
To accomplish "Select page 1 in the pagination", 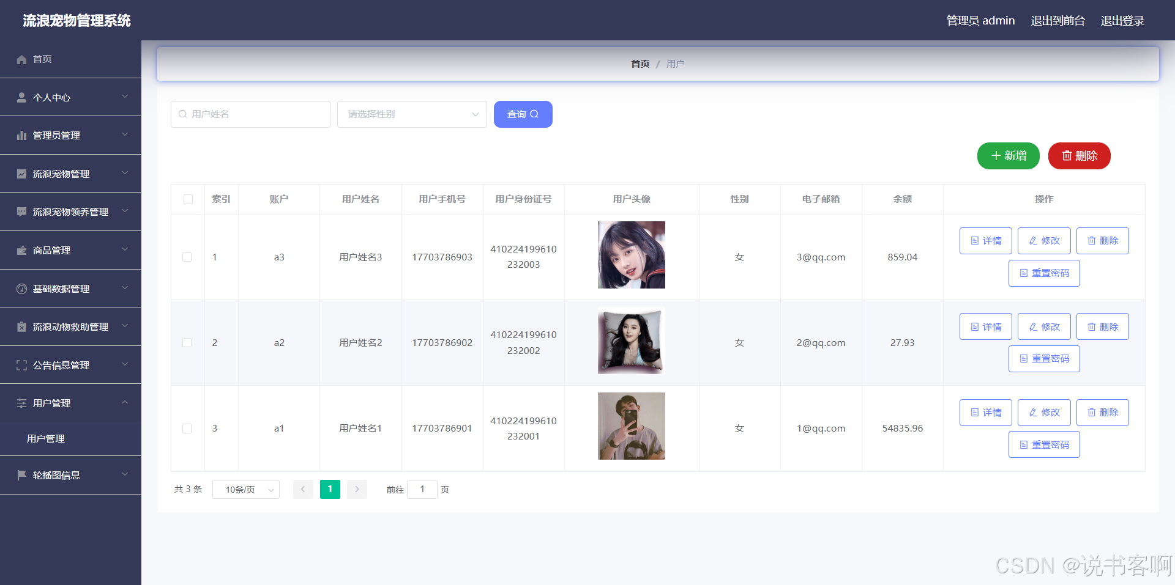I will 330,489.
